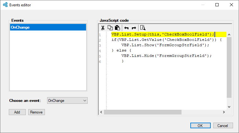Viewport: 239px width, 133px height.
Task: Click the Cancel button
Action: pyautogui.click(x=223, y=125)
